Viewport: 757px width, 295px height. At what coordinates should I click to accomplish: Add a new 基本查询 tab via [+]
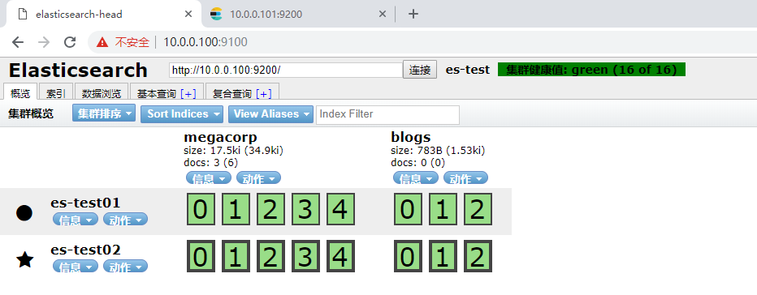pyautogui.click(x=188, y=93)
